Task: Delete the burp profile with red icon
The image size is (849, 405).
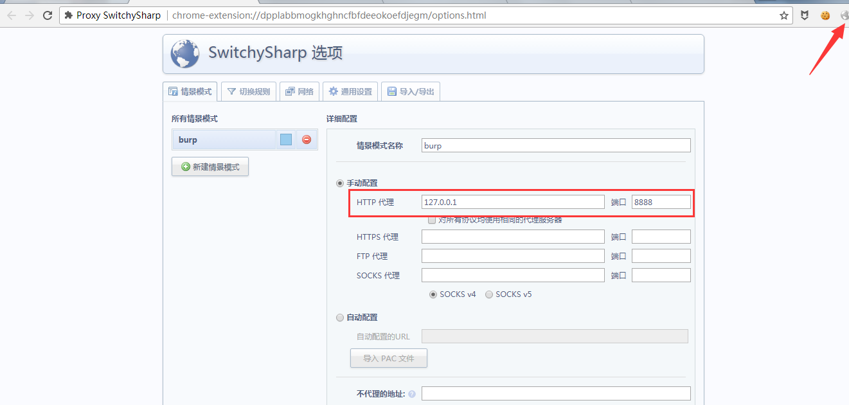Action: [x=307, y=139]
